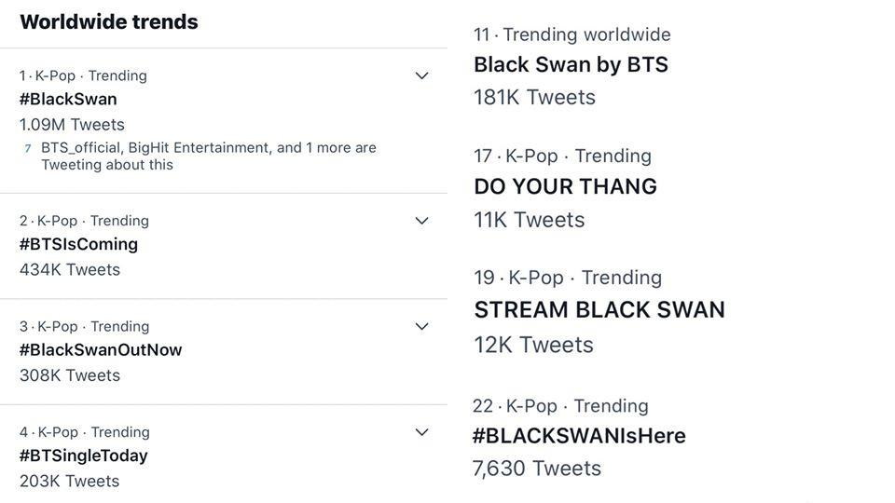Click the chevron next to #BlackSwanOutNow

click(x=421, y=326)
